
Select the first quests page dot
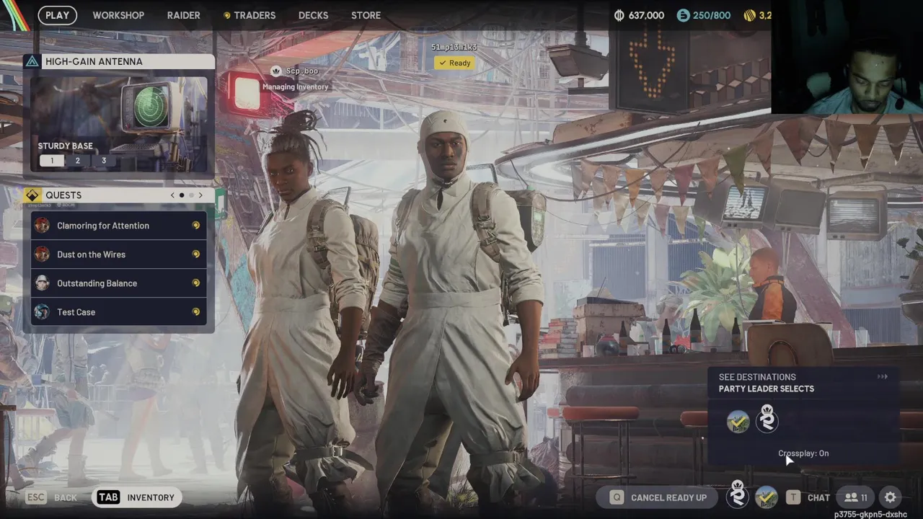pyautogui.click(x=182, y=195)
